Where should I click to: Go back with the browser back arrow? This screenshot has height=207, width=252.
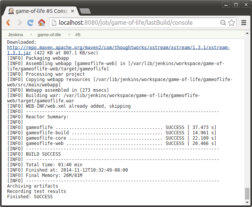8,22
